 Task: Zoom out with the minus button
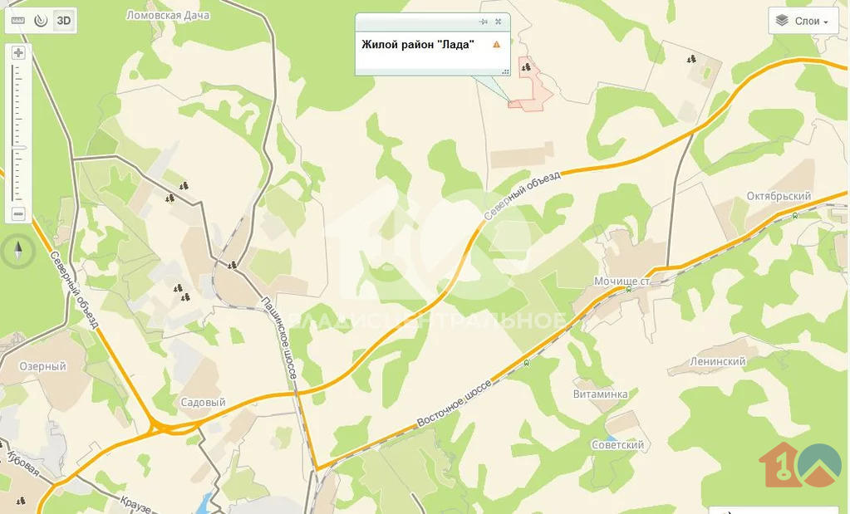pyautogui.click(x=18, y=214)
